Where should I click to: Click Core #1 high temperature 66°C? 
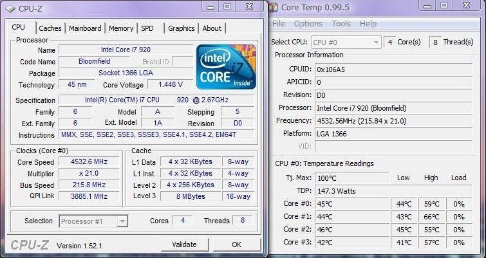coord(431,217)
